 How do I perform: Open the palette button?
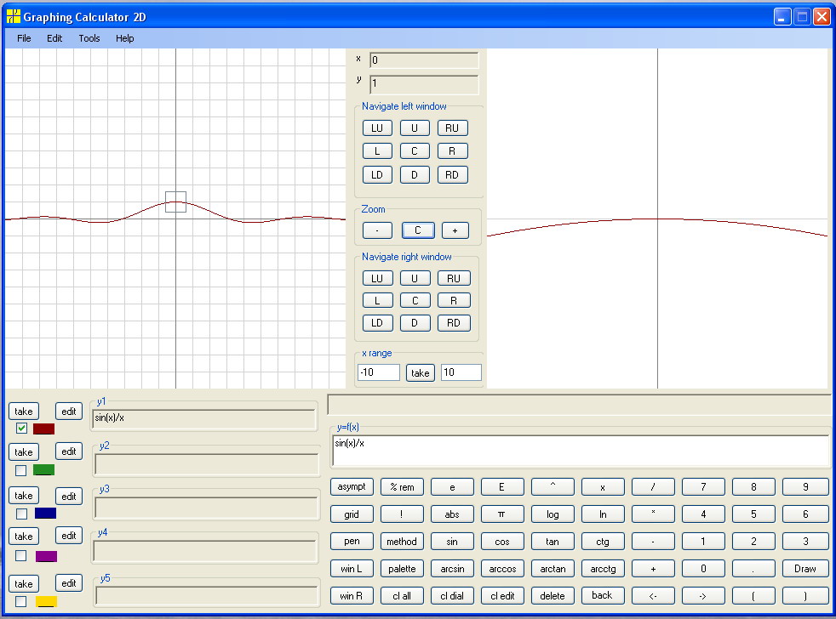click(x=402, y=569)
